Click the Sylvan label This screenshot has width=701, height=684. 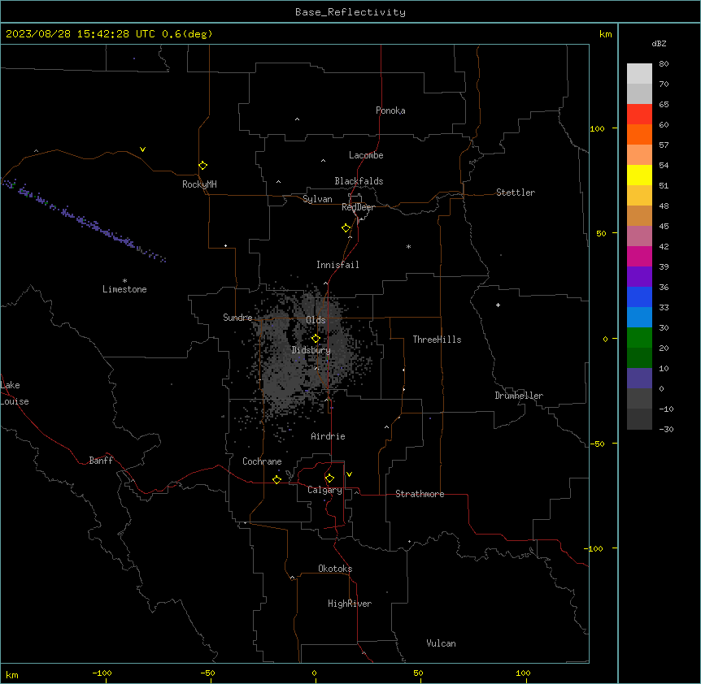tap(317, 199)
